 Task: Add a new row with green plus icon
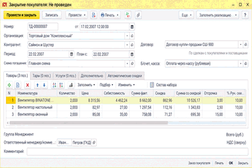pos(9,85)
